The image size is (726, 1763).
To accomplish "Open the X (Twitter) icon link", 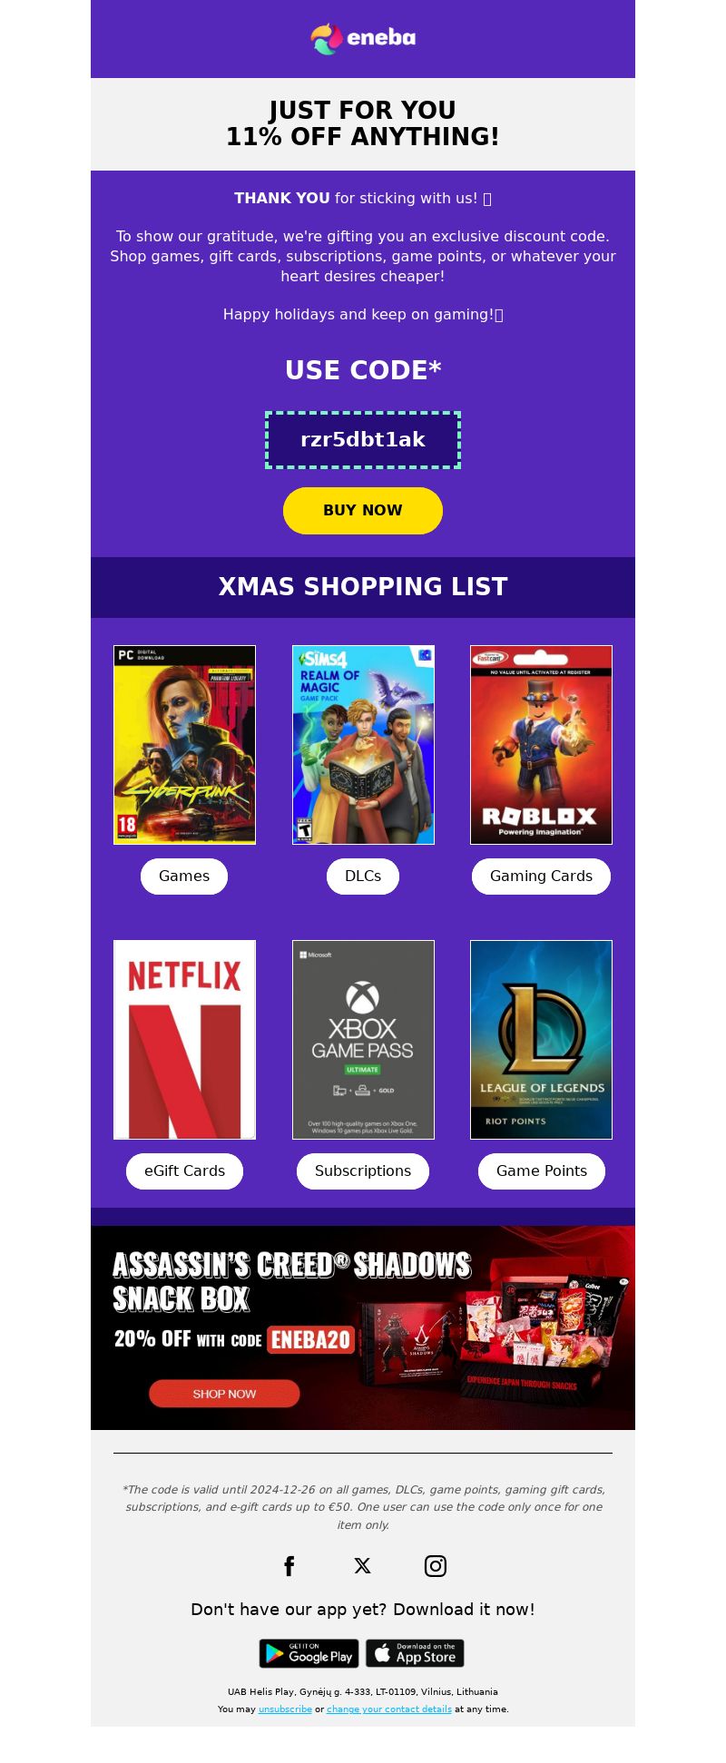I will (363, 1566).
